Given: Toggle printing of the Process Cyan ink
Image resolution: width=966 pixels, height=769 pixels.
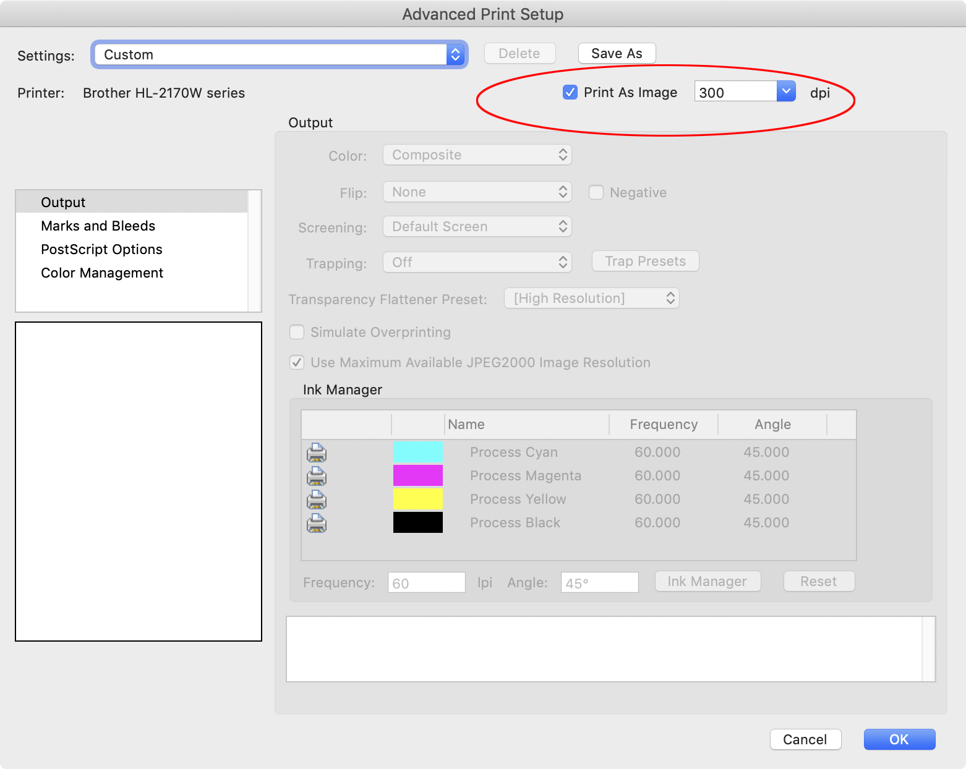Looking at the screenshot, I should tap(316, 452).
